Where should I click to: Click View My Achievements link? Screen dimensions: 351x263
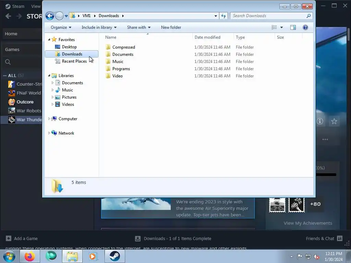click(x=308, y=223)
